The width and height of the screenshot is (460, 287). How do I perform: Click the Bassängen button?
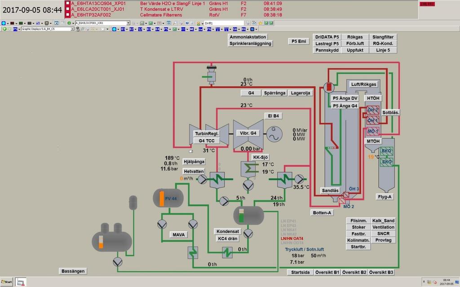click(x=73, y=271)
